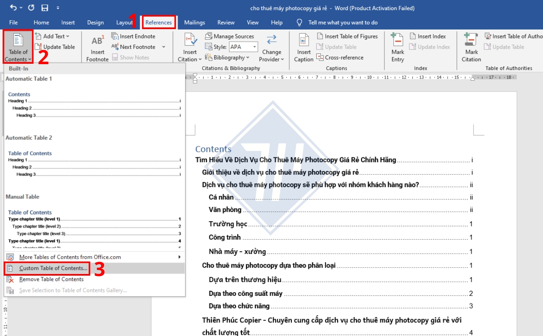The image size is (543, 336).
Task: Click the Insert Caption icon
Action: click(304, 41)
